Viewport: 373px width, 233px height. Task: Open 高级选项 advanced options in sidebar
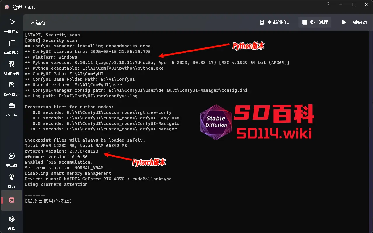(x=12, y=47)
